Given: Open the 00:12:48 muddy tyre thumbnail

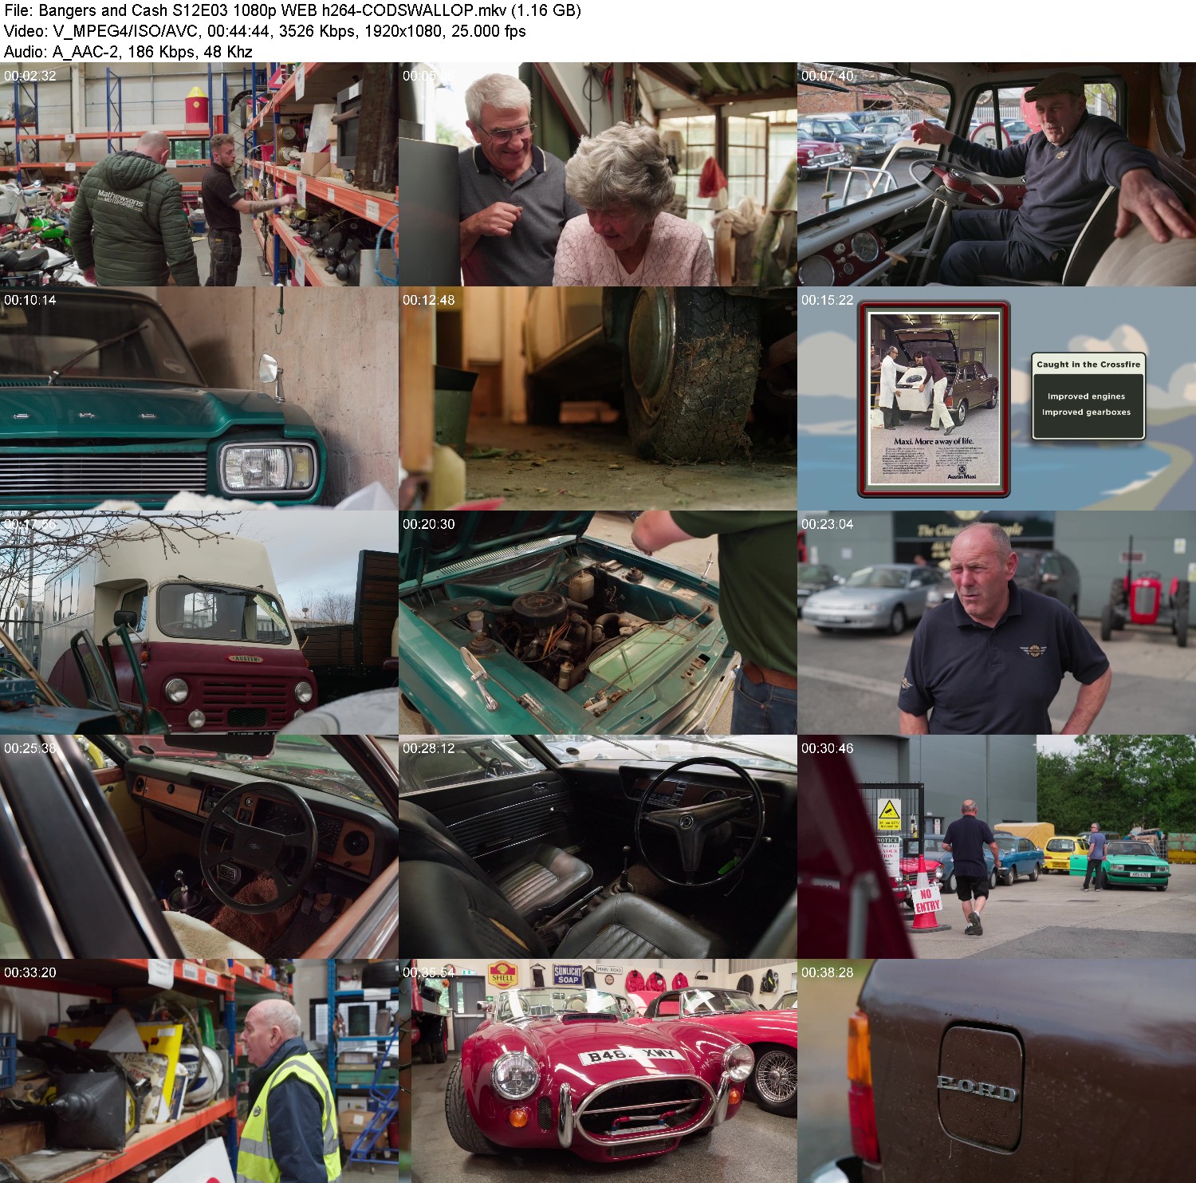Looking at the screenshot, I should pyautogui.click(x=598, y=399).
